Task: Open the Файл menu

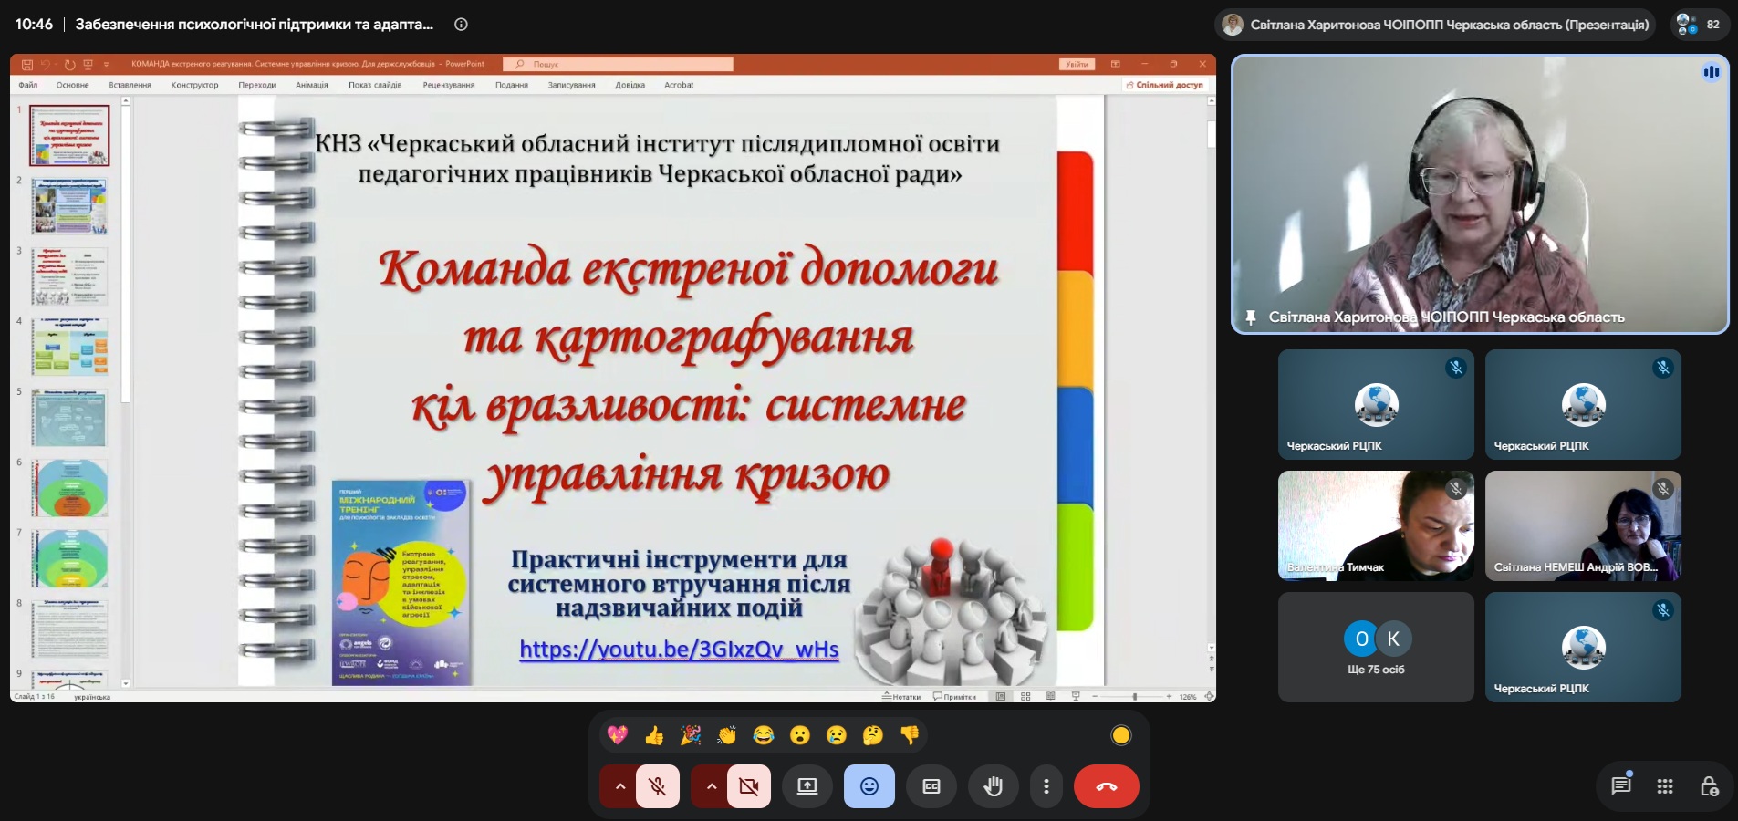Action: tap(28, 85)
